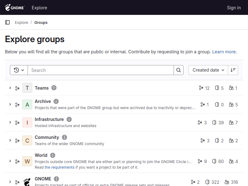This screenshot has width=248, height=186.
Task: Click Archive members count icon showing 5
Action: (x=231, y=104)
